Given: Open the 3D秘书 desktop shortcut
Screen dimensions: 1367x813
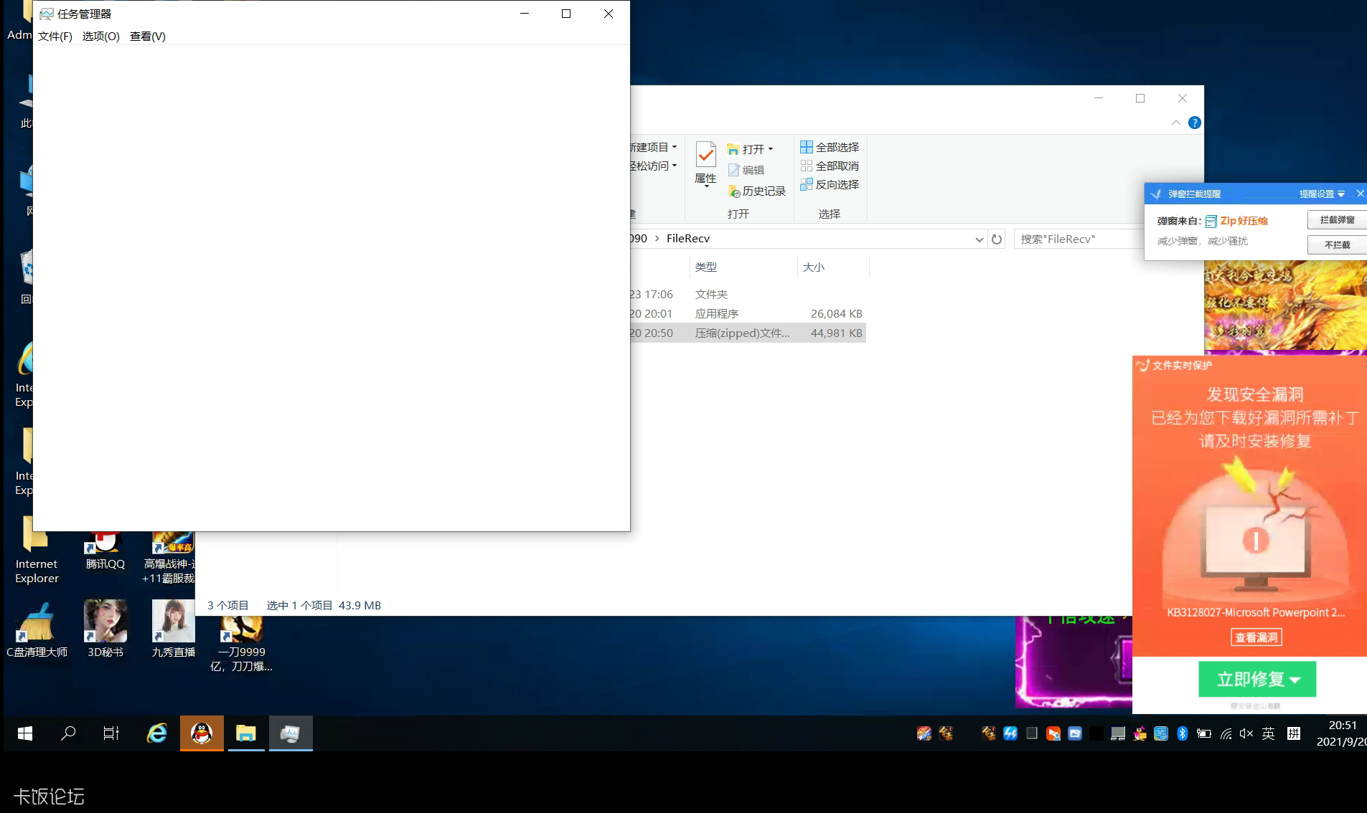Looking at the screenshot, I should click(105, 628).
